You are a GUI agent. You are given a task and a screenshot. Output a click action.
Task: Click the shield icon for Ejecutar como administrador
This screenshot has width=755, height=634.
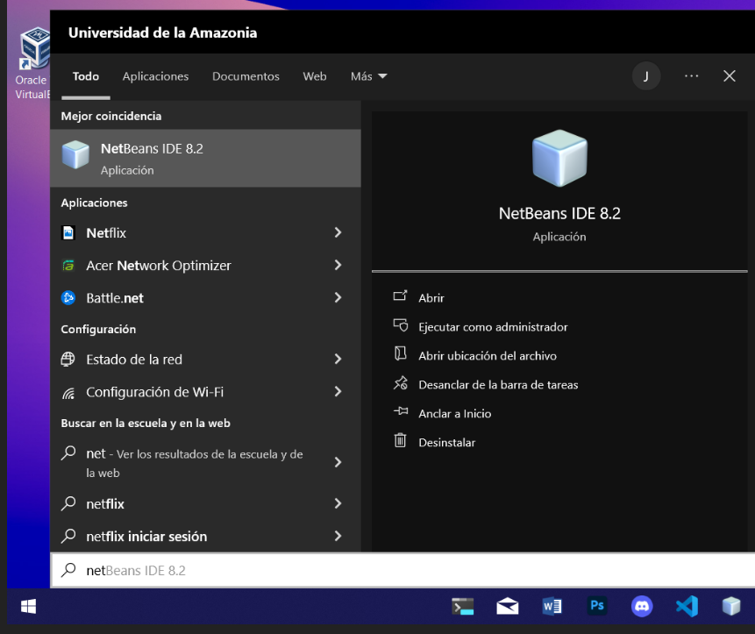(401, 325)
